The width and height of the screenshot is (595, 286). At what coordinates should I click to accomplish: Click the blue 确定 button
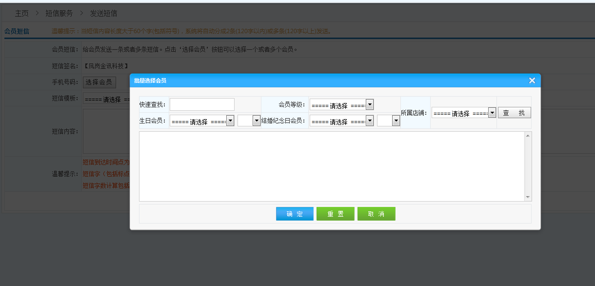pos(295,214)
